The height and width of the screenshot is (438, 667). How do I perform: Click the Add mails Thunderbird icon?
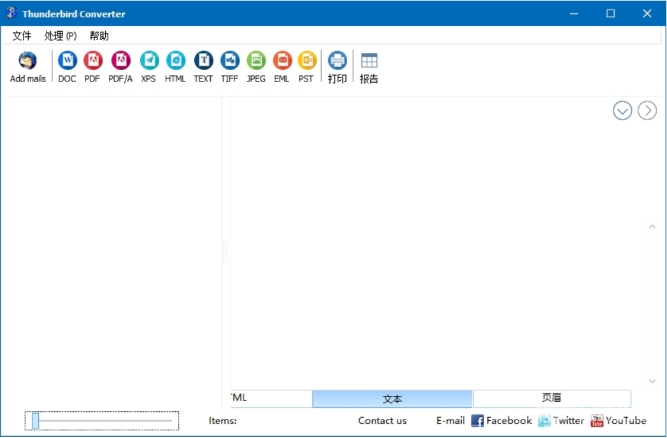tap(27, 61)
